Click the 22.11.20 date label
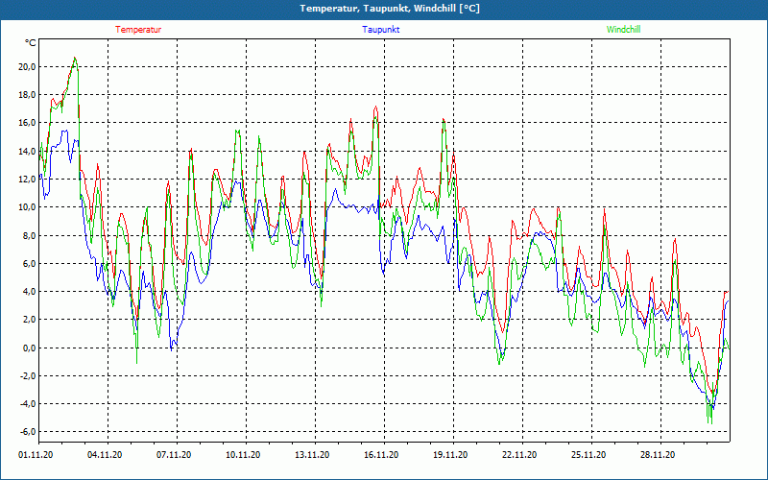 519,454
